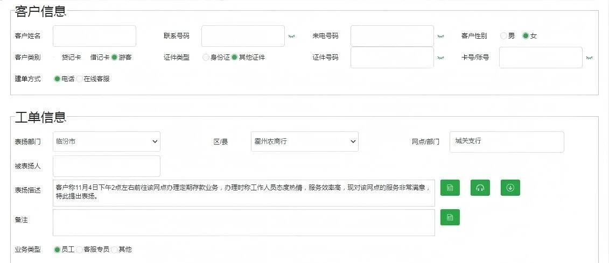This screenshot has height=263, width=609.
Task: Click inside the 备注 text area
Action: (x=243, y=223)
